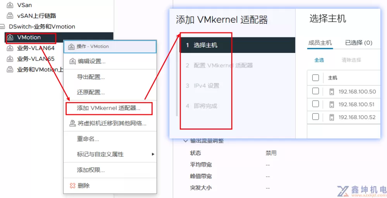This screenshot has height=198, width=387.
Task: Click the icon beside 编辑设置 in menu
Action: click(72, 61)
